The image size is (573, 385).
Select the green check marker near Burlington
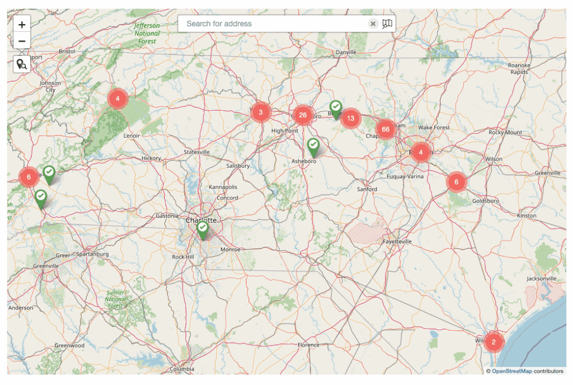pos(335,108)
